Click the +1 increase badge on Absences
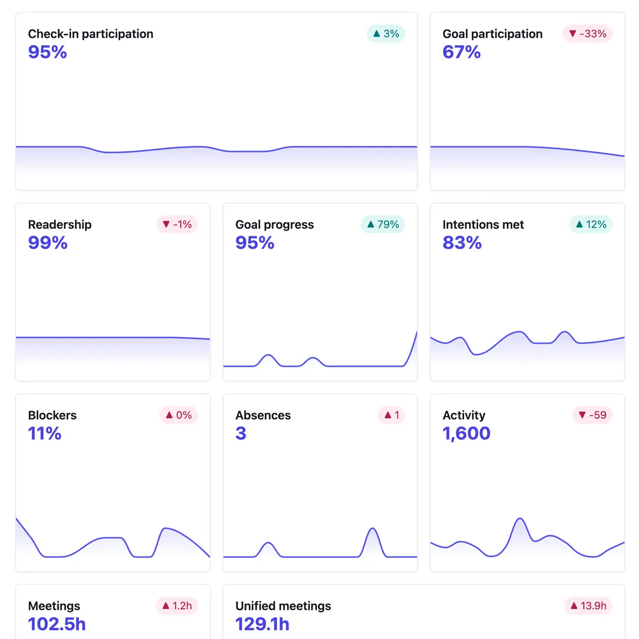This screenshot has height=639, width=639. (391, 415)
